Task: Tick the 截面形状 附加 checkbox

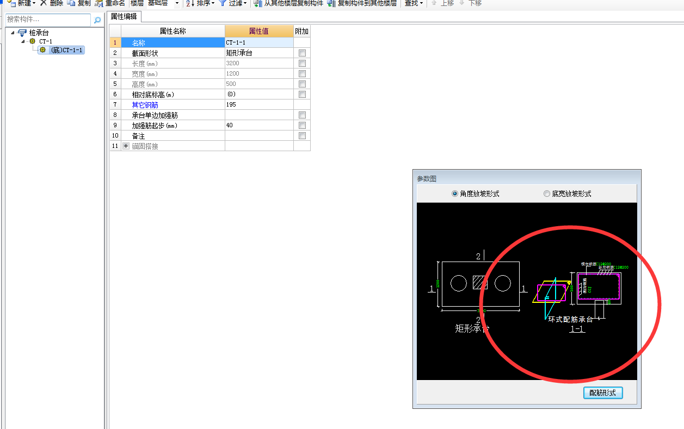Action: pos(302,53)
